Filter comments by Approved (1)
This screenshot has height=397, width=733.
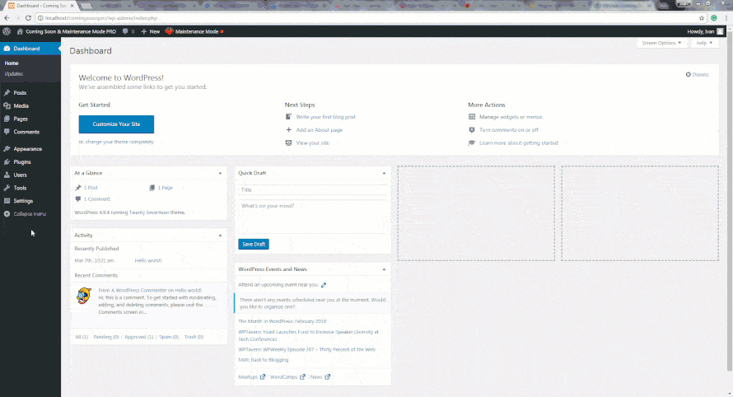click(x=139, y=337)
